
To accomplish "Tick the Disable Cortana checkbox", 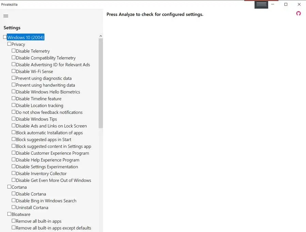I will (14, 194).
